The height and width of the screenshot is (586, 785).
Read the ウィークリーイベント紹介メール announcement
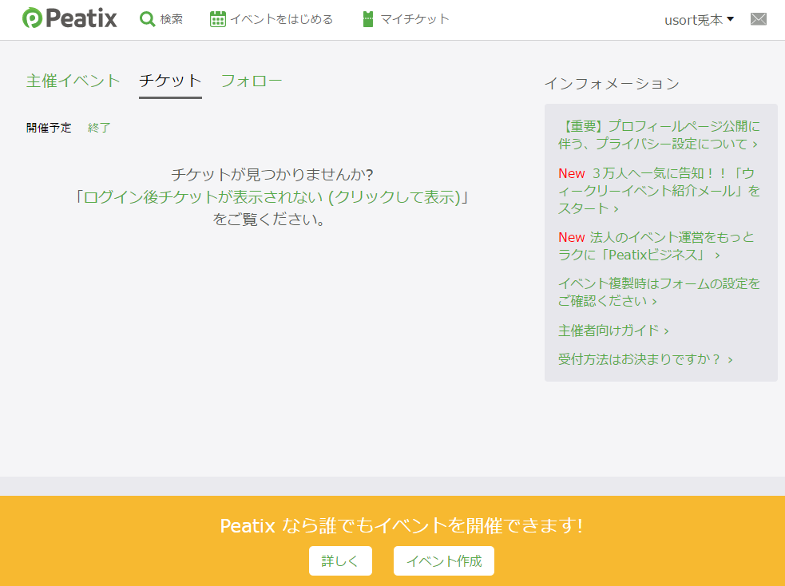pos(659,191)
